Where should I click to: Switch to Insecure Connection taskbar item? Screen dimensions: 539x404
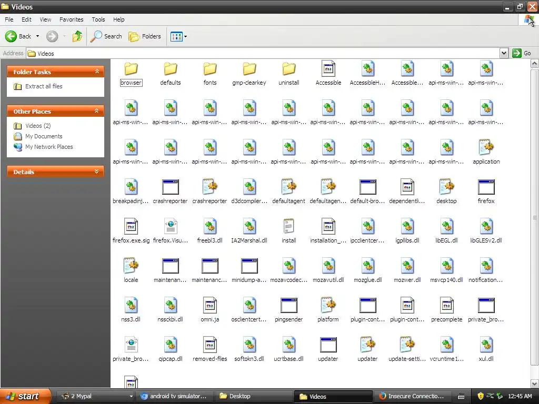pos(412,396)
